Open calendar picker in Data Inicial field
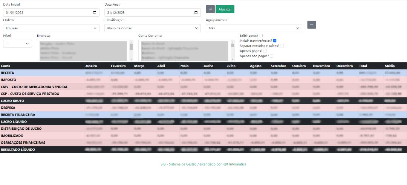The image size is (407, 185). click(94, 12)
